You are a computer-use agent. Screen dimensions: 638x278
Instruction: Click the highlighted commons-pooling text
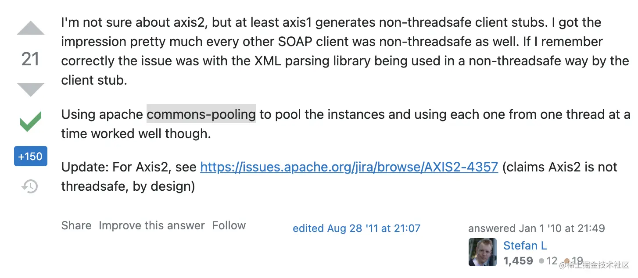click(201, 114)
